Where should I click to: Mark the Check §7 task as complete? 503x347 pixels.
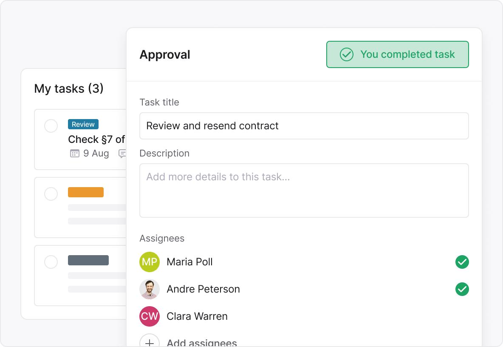51,126
